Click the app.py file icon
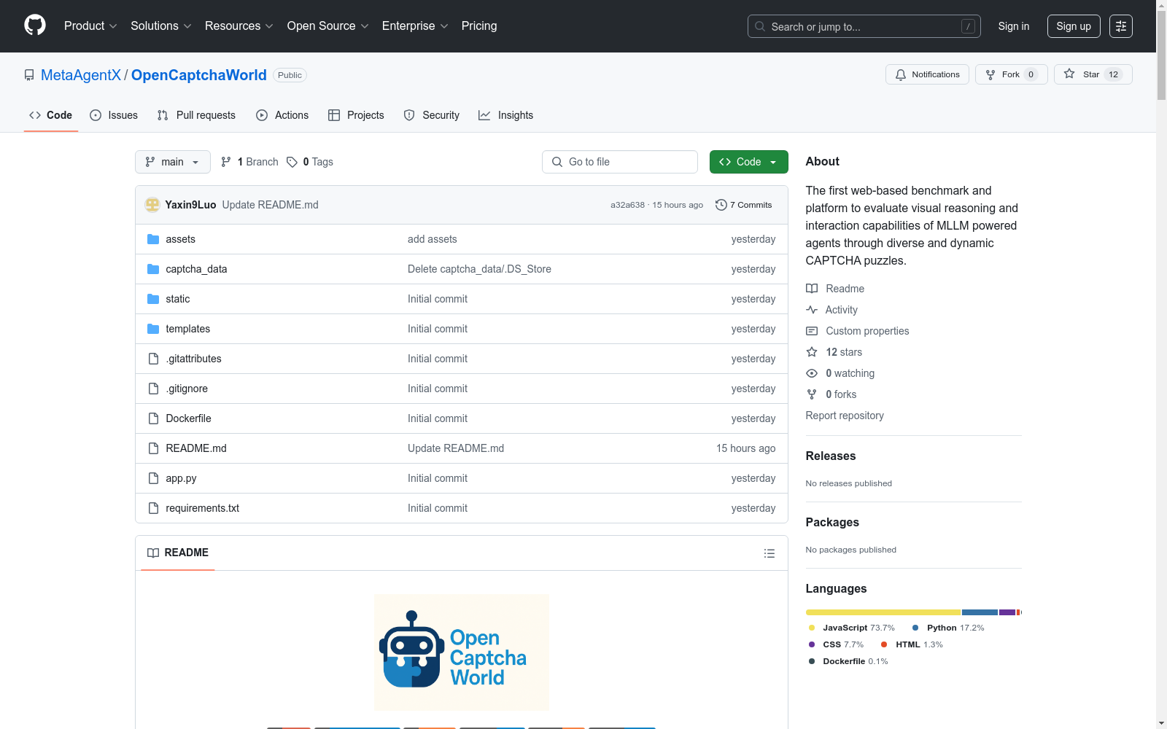1167x729 pixels. point(153,478)
